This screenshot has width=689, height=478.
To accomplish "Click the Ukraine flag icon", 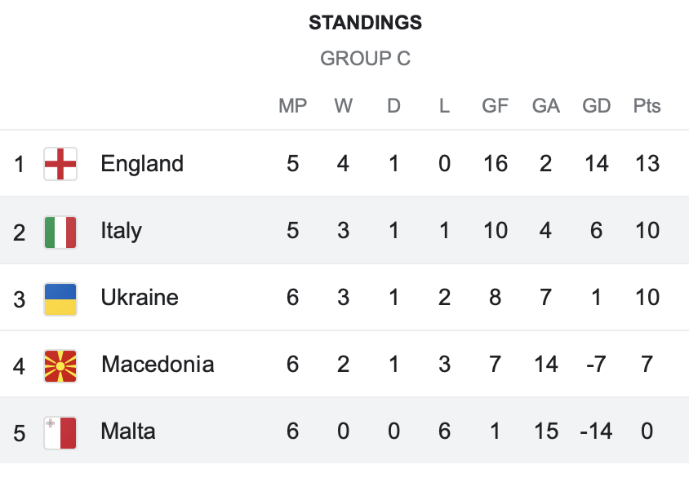I will (60, 298).
